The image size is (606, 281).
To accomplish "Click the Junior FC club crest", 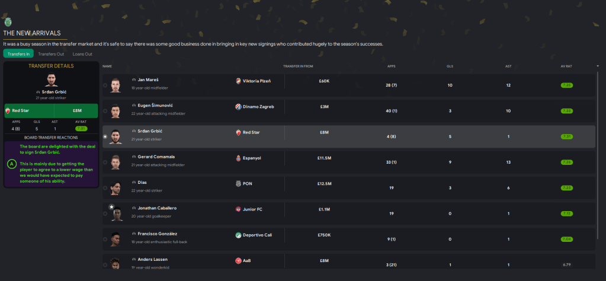I will 238,209.
